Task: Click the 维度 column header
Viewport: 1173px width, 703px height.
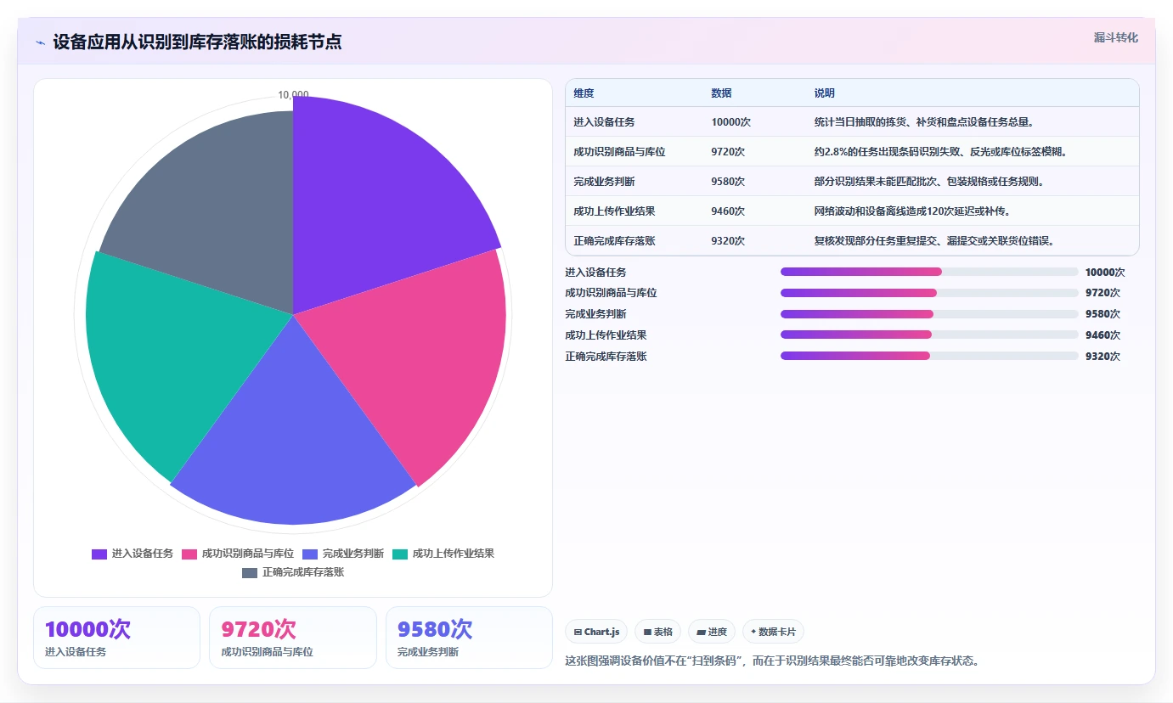Action: [584, 93]
